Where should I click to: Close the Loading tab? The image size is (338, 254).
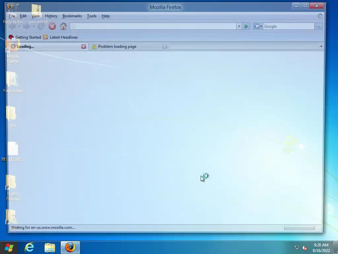pos(84,46)
